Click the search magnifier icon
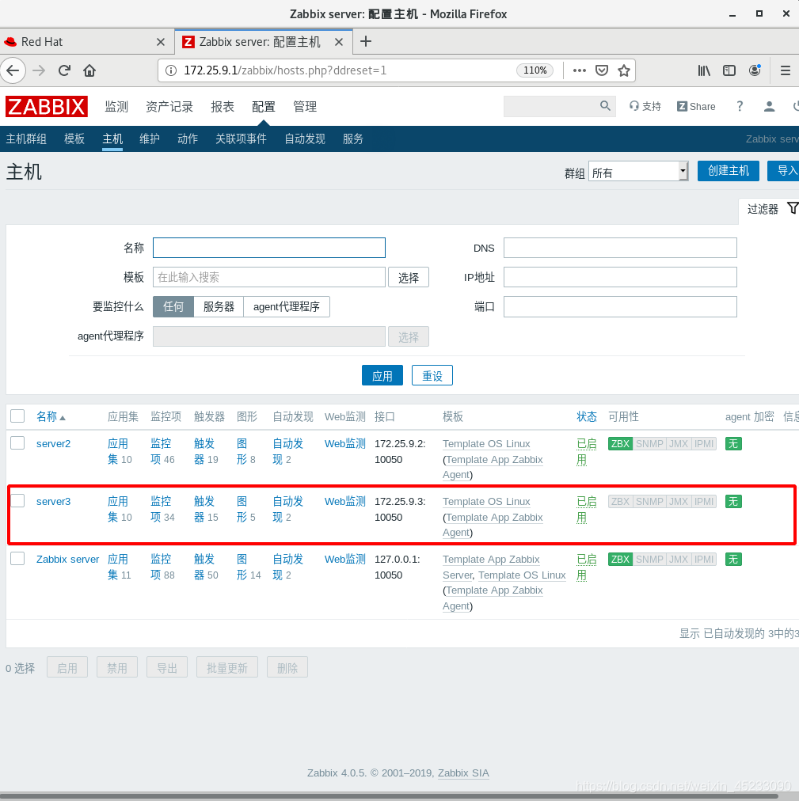This screenshot has width=799, height=801. (605, 106)
